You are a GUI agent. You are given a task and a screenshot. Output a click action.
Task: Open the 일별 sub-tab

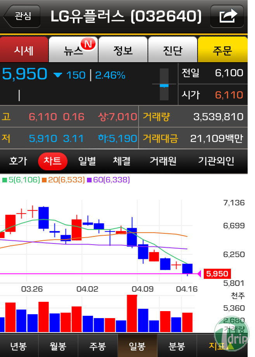tap(87, 161)
